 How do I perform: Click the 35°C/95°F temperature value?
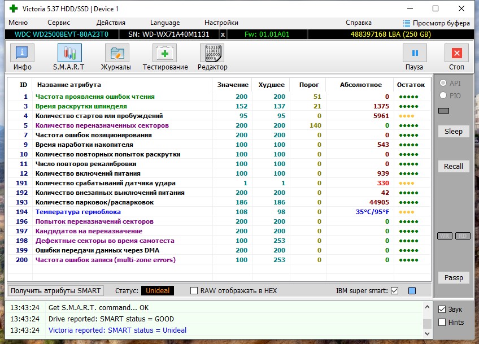point(372,212)
